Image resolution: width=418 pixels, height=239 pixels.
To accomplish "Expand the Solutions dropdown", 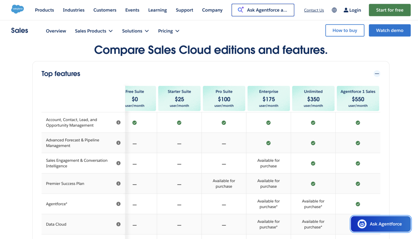I will (135, 31).
